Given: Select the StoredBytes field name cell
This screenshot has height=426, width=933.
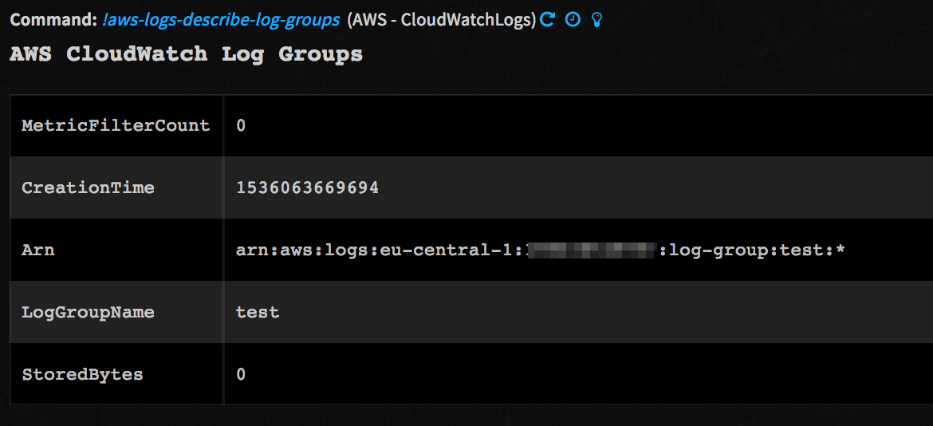Looking at the screenshot, I should 82,374.
